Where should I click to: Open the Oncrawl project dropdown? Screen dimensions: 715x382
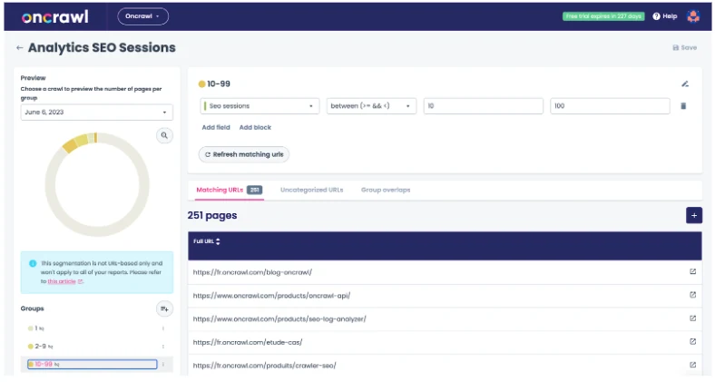pos(142,16)
